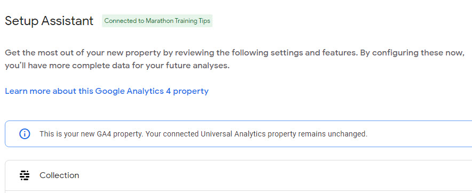Click 'Your connected Universal Analytics property remains unchanged' sentence

(x=256, y=134)
